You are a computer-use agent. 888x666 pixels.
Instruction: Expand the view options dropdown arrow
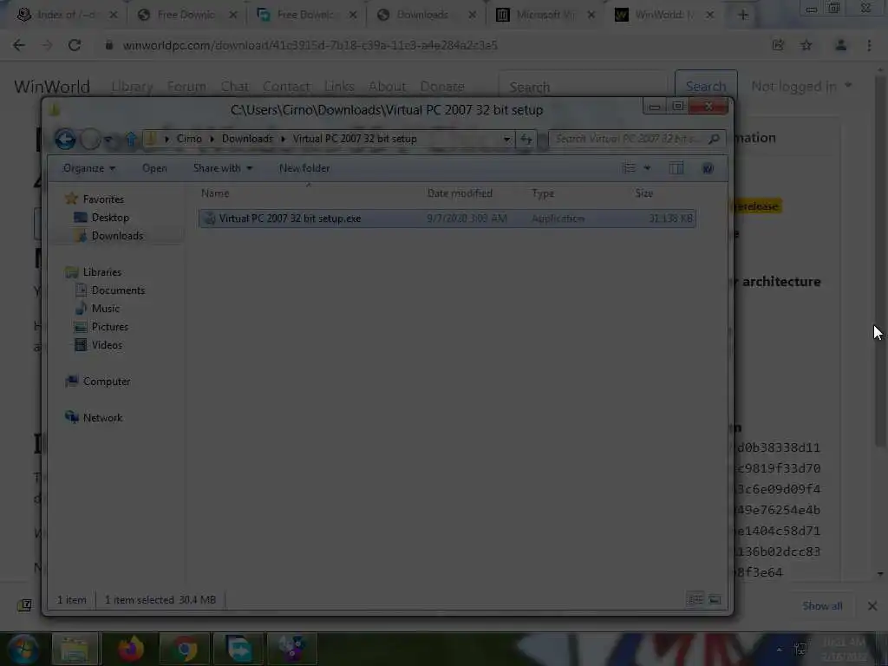pyautogui.click(x=647, y=168)
